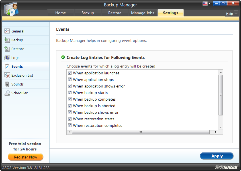
Task: Switch to the Manage Jobs tab
Action: pos(142,13)
